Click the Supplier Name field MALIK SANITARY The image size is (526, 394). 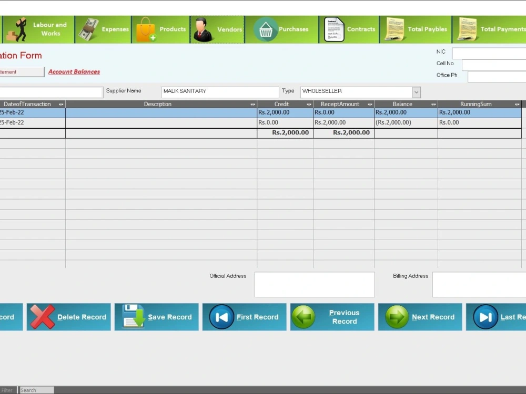click(x=220, y=92)
